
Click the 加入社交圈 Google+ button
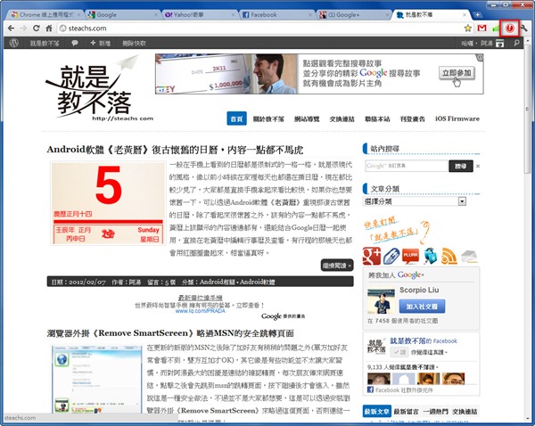point(422,307)
